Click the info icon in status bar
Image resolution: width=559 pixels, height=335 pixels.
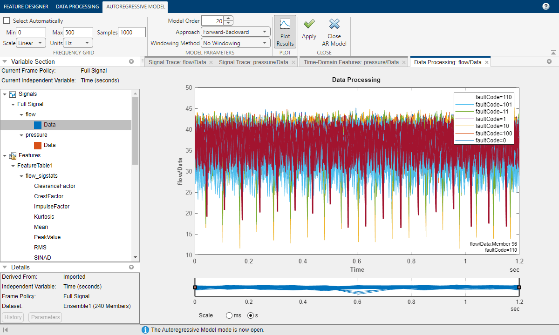click(x=145, y=330)
